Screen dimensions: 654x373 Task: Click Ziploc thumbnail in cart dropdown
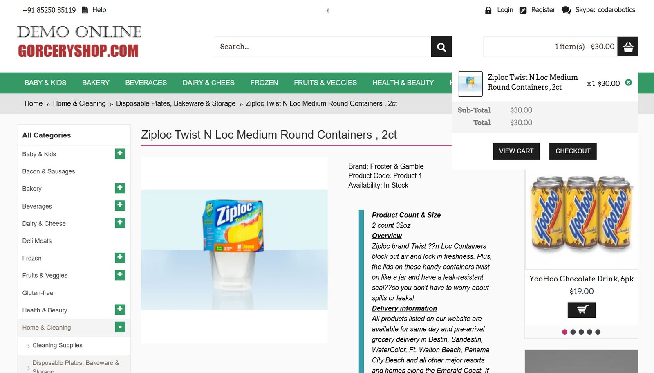470,84
